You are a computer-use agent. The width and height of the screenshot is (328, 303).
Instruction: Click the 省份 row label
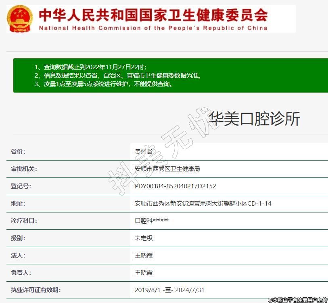click(18, 152)
